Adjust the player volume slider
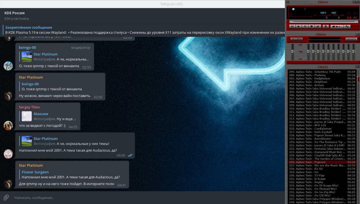 (327, 17)
